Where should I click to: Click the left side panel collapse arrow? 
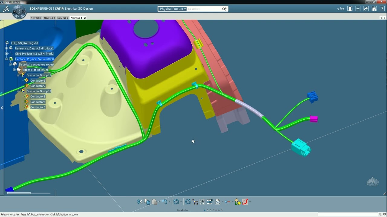point(2,108)
